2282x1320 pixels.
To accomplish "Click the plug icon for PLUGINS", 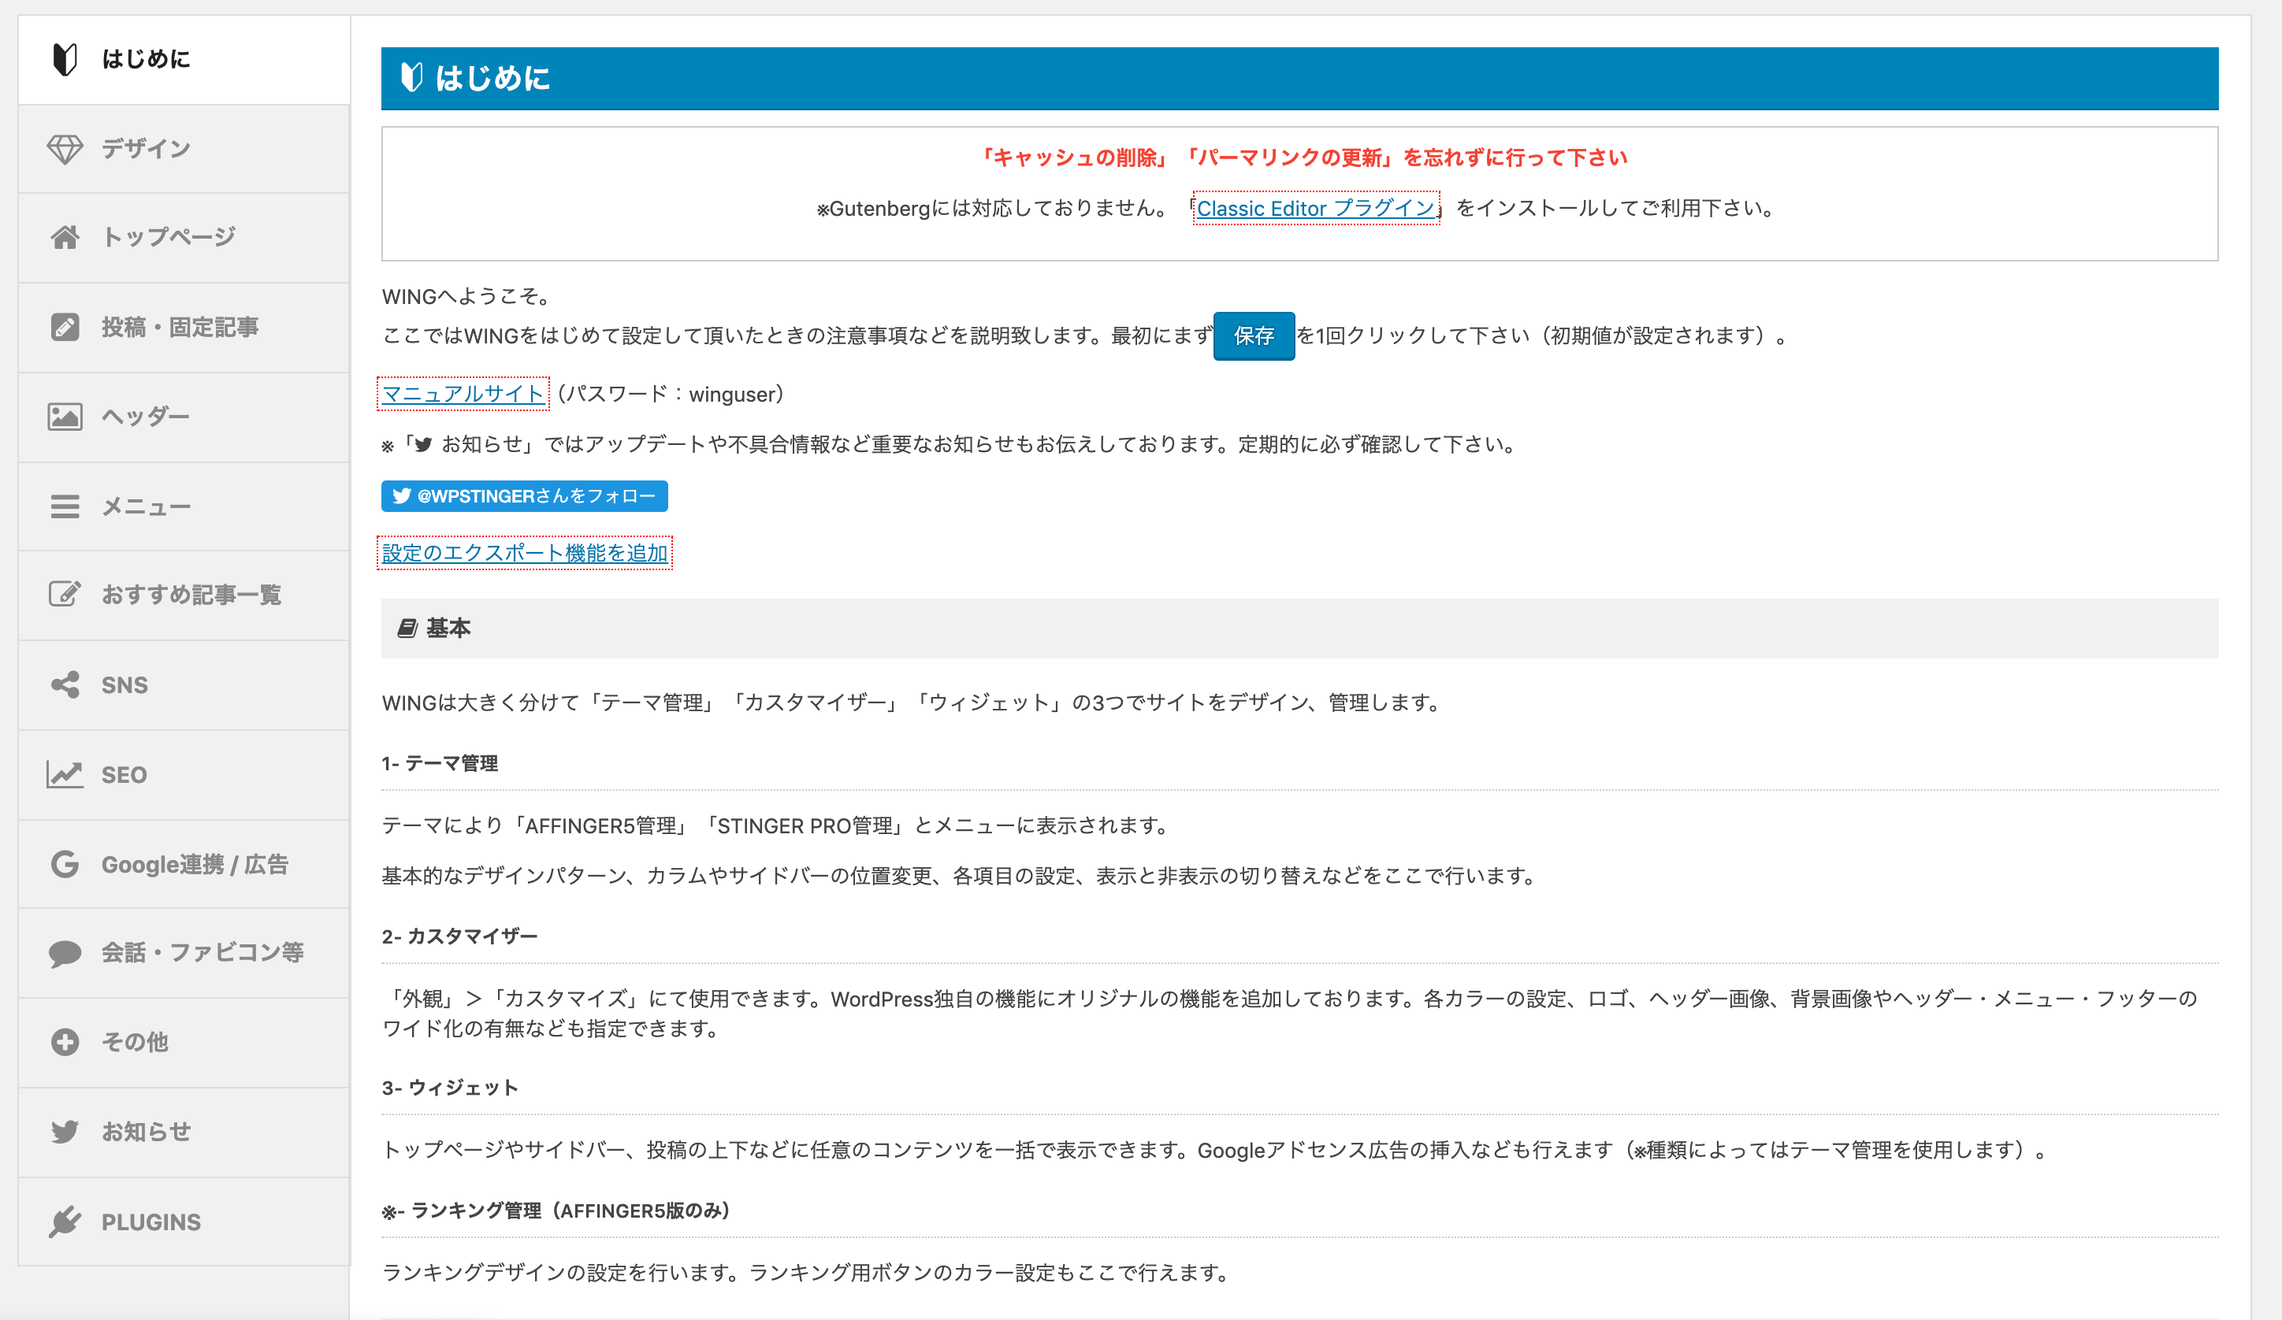I will point(65,1222).
